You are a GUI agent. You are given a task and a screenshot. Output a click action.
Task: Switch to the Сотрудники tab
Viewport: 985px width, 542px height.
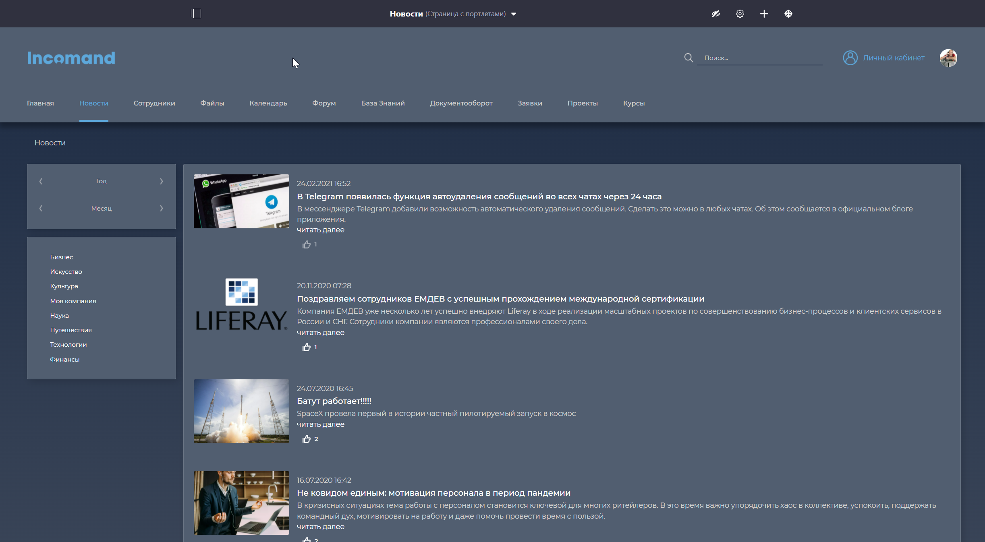(154, 103)
